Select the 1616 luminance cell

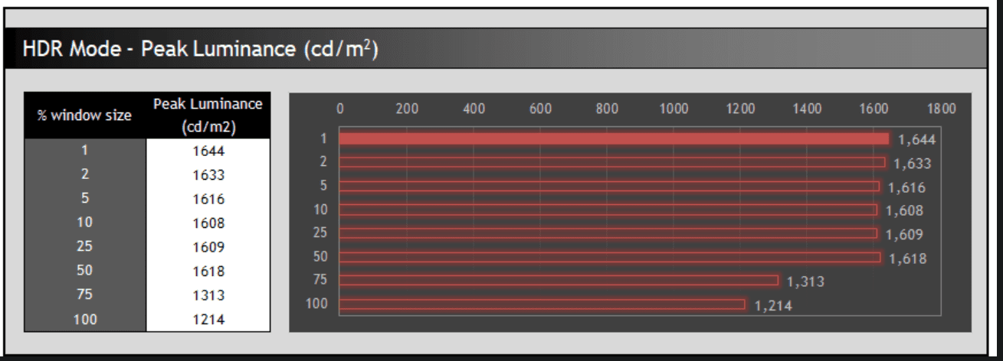point(208,199)
